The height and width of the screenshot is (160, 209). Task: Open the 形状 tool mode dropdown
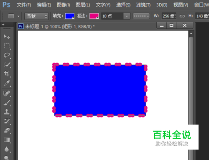[36, 16]
